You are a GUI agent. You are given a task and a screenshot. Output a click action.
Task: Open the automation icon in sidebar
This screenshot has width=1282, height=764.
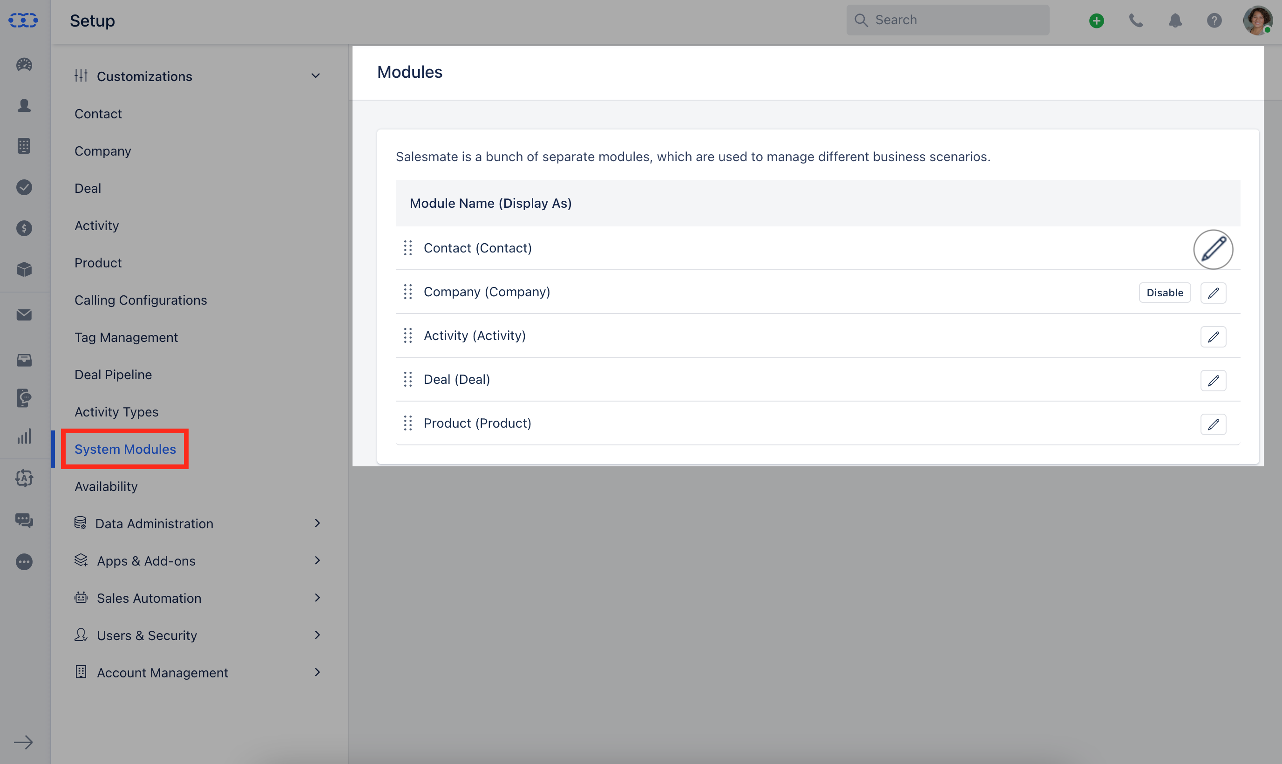pyautogui.click(x=24, y=478)
